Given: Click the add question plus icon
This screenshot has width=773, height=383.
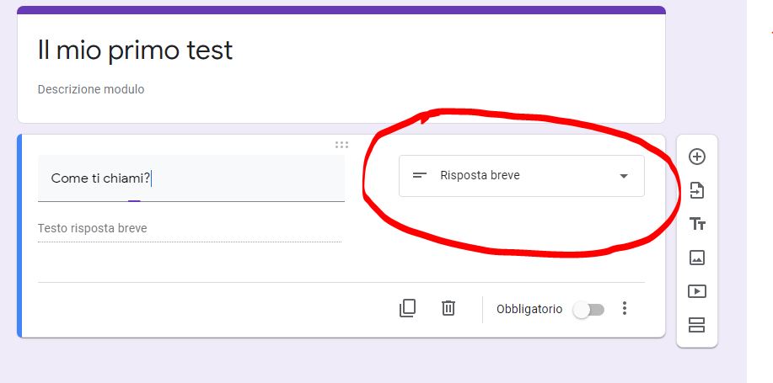Looking at the screenshot, I should tap(697, 157).
